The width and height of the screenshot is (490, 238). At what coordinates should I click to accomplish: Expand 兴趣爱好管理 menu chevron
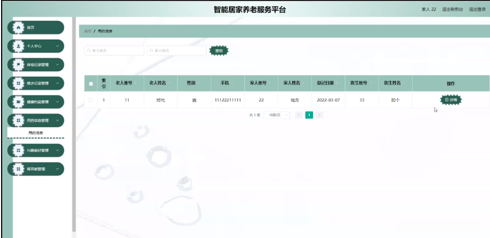coord(57,150)
